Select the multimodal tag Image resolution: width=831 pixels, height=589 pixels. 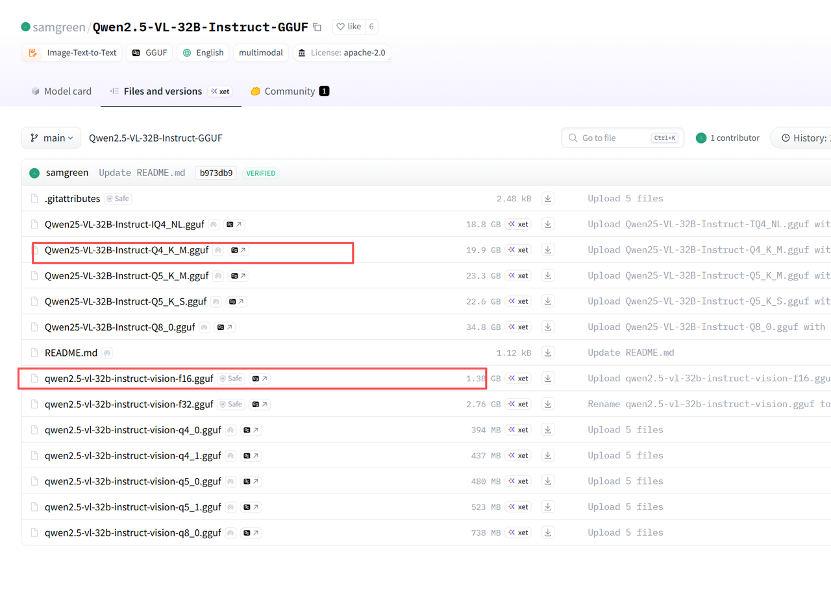(261, 53)
